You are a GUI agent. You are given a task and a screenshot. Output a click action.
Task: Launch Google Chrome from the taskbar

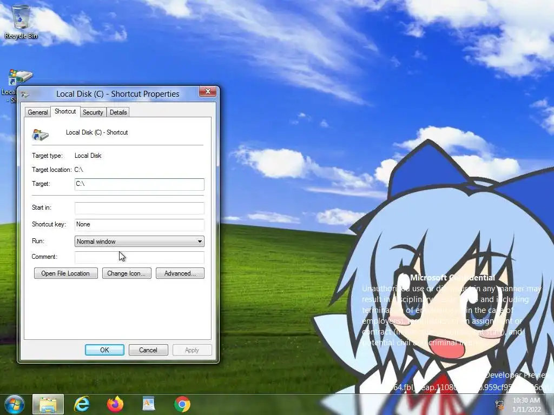tap(182, 404)
